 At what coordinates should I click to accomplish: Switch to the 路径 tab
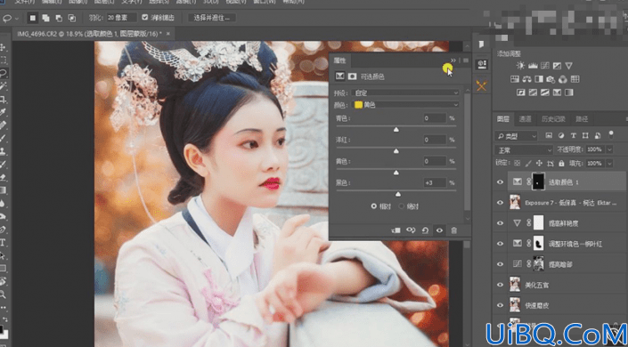tap(582, 119)
